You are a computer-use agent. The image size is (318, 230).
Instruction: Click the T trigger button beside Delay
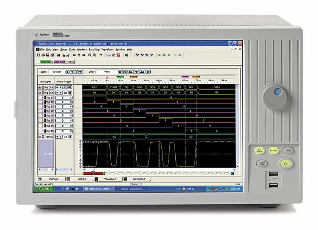(136, 72)
